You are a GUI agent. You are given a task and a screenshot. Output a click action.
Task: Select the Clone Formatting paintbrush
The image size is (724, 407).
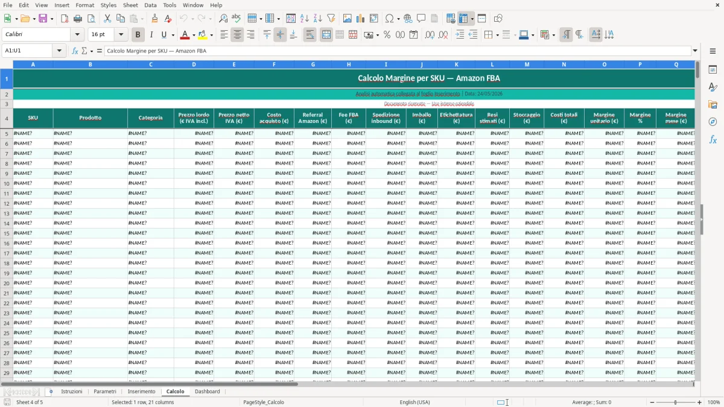(154, 19)
